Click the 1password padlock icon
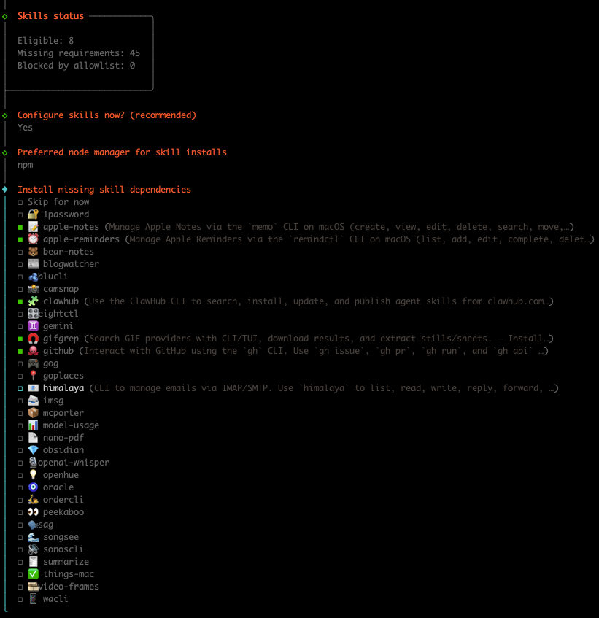 pos(33,214)
